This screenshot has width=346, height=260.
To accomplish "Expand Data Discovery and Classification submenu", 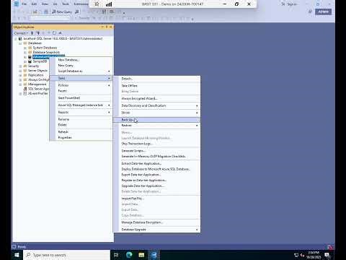I will 156,105.
